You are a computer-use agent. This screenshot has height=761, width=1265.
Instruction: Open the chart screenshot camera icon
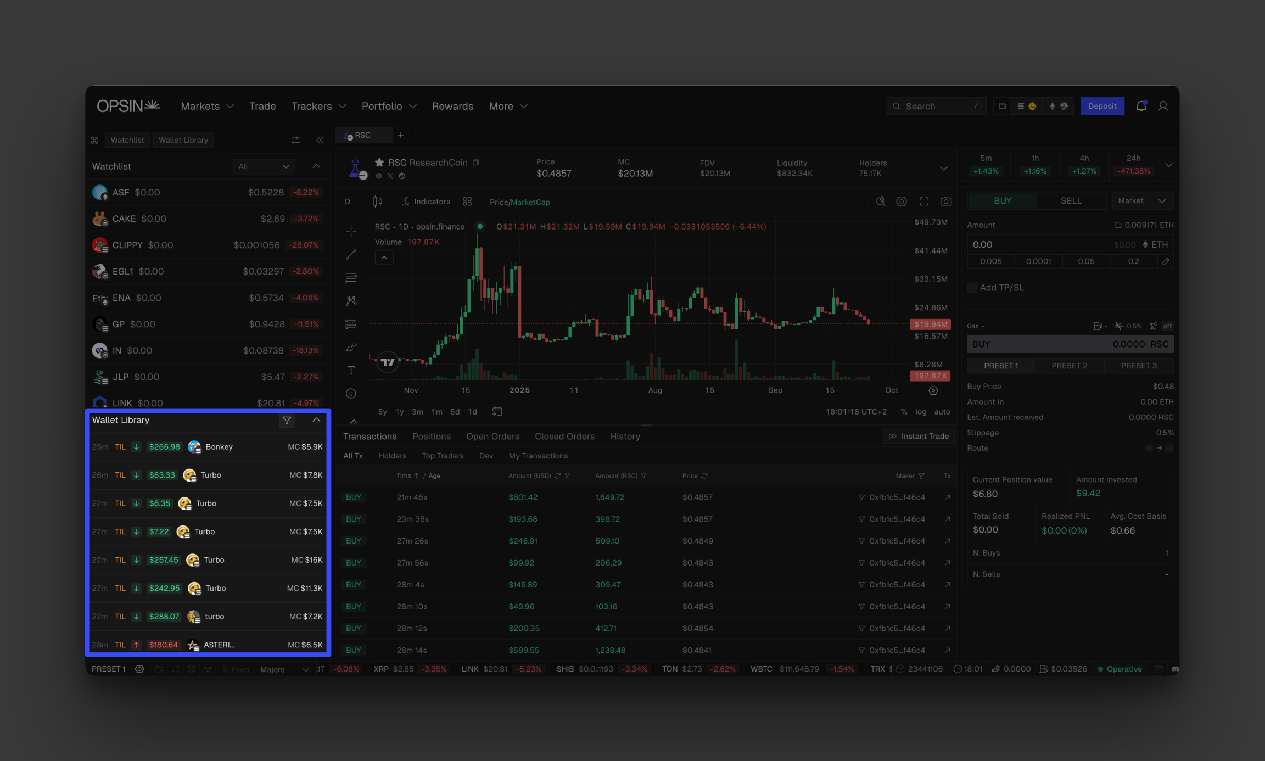point(945,202)
